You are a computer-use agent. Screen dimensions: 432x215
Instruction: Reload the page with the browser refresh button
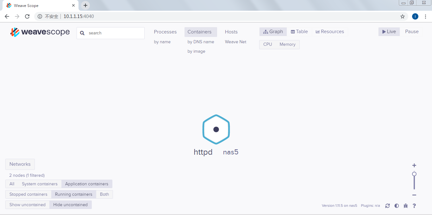27,16
